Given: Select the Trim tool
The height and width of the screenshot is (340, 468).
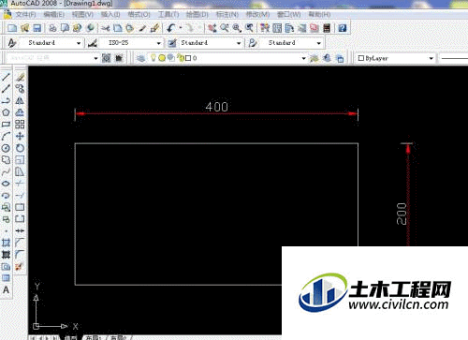Looking at the screenshot, I should tap(20, 184).
